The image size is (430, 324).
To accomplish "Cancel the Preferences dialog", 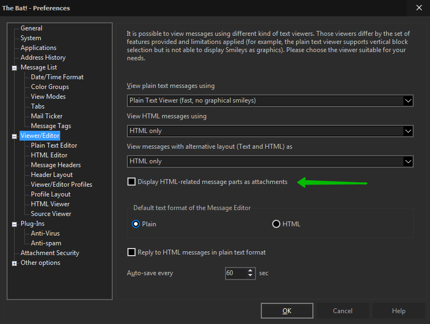I will [343, 311].
